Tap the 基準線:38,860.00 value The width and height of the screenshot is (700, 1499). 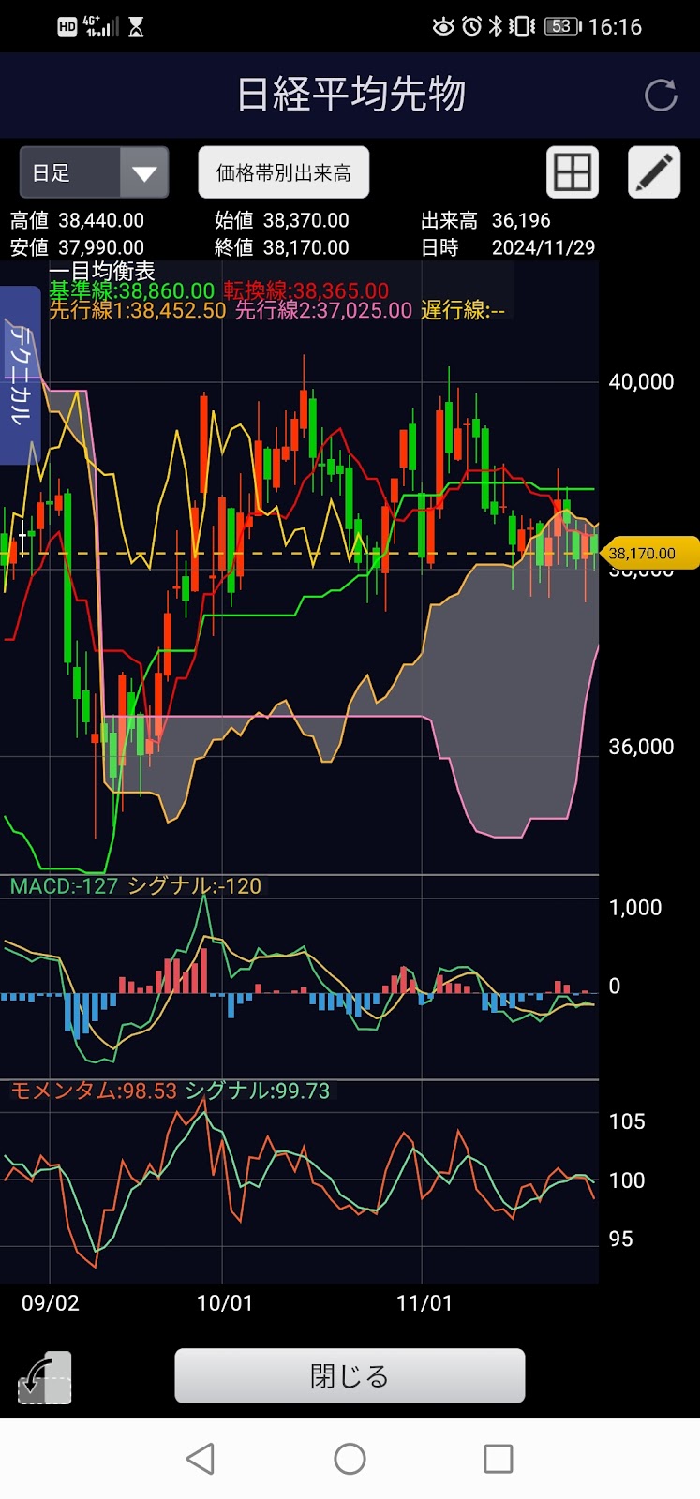(132, 291)
